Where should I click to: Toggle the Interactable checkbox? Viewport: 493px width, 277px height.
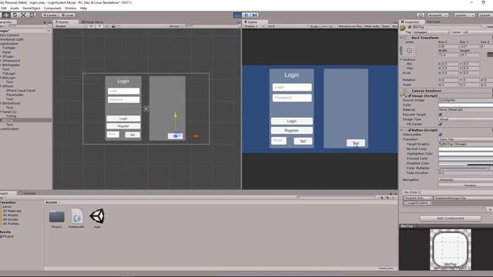tap(441, 135)
